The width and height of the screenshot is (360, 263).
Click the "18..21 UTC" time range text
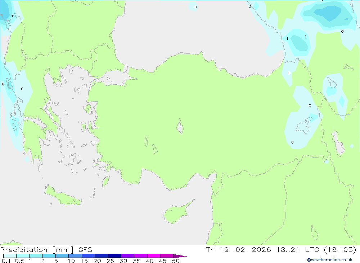pyautogui.click(x=298, y=249)
